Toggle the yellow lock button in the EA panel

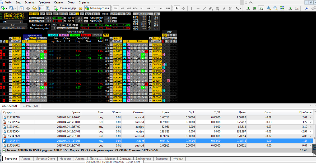pos(36,14)
